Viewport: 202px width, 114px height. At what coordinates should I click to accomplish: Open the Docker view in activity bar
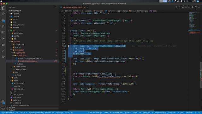click(x=3, y=45)
